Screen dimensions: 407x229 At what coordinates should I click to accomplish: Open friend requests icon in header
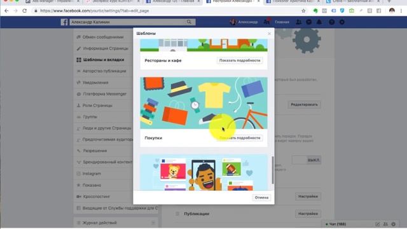(299, 22)
